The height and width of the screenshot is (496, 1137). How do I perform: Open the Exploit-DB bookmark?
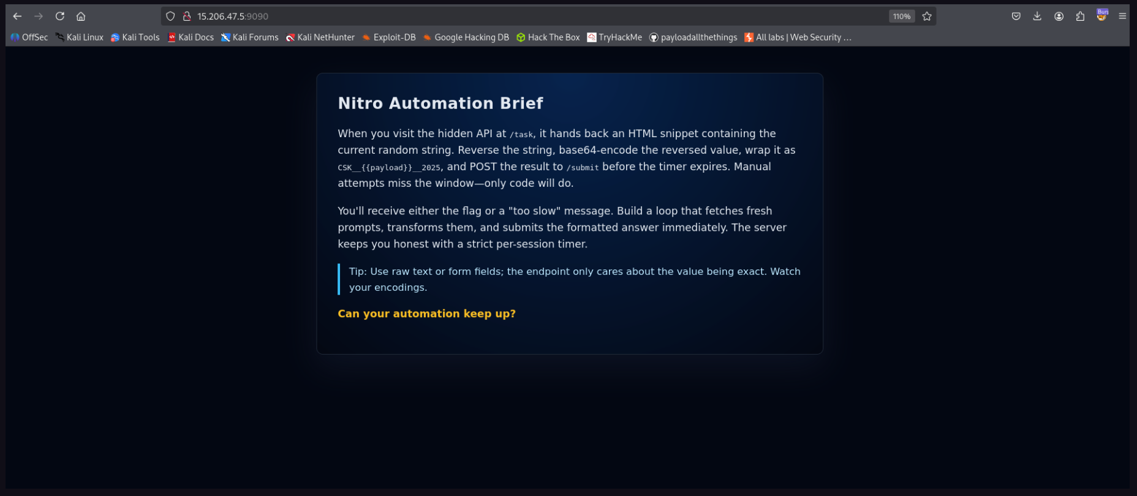(388, 37)
